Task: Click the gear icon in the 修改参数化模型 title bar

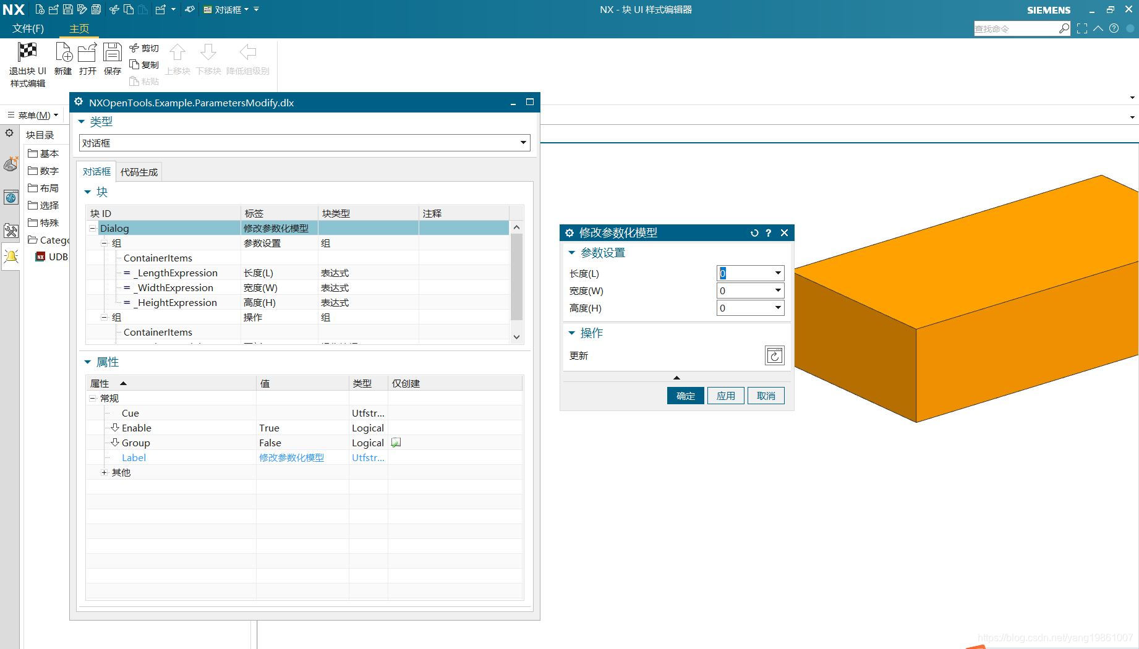Action: 569,233
